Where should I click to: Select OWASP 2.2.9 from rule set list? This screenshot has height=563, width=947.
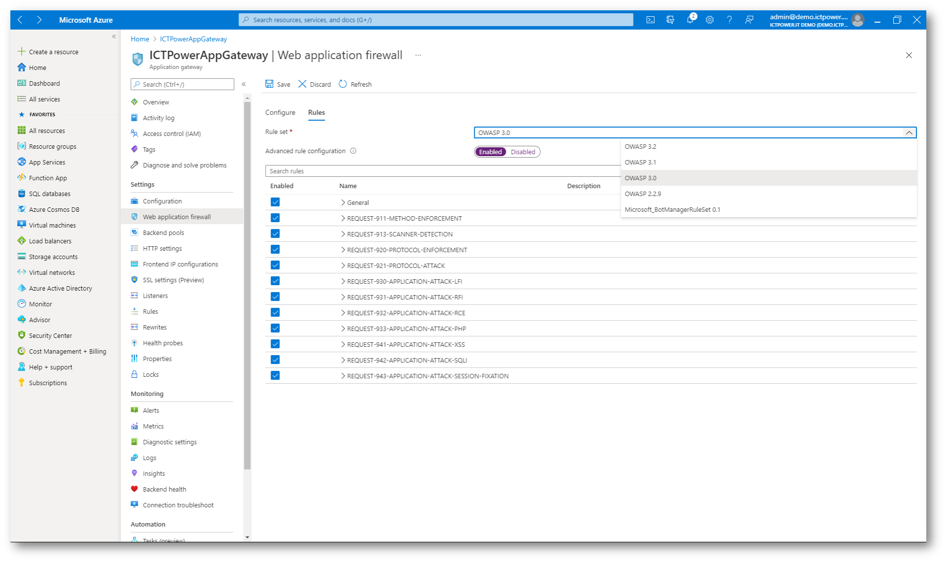click(x=769, y=194)
